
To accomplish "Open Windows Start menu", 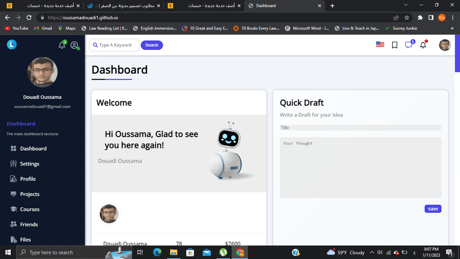I will click(x=8, y=252).
